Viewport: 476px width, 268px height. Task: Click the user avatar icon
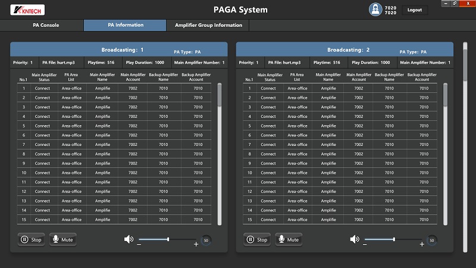pos(375,10)
